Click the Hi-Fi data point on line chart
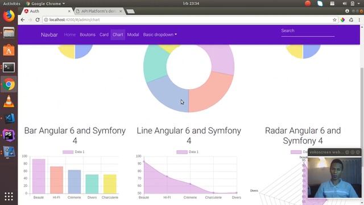364x205 pixels. click(167, 177)
